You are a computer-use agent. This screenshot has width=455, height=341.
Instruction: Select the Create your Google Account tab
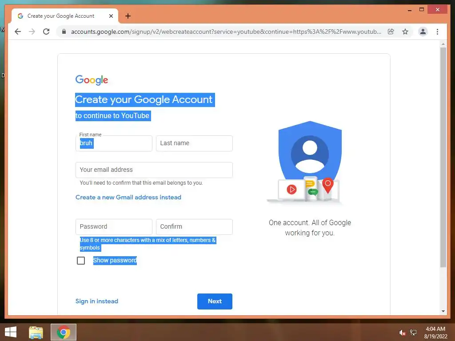65,16
